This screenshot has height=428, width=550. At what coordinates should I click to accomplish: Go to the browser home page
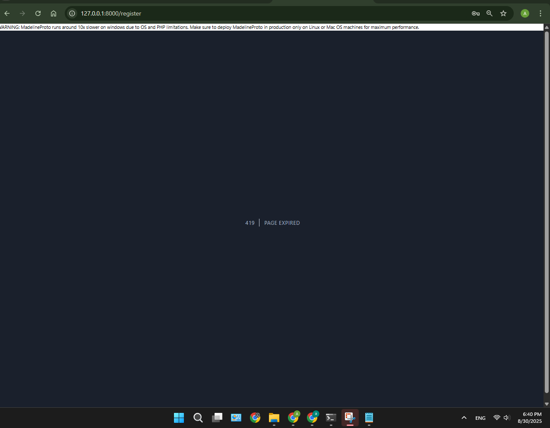pos(54,13)
